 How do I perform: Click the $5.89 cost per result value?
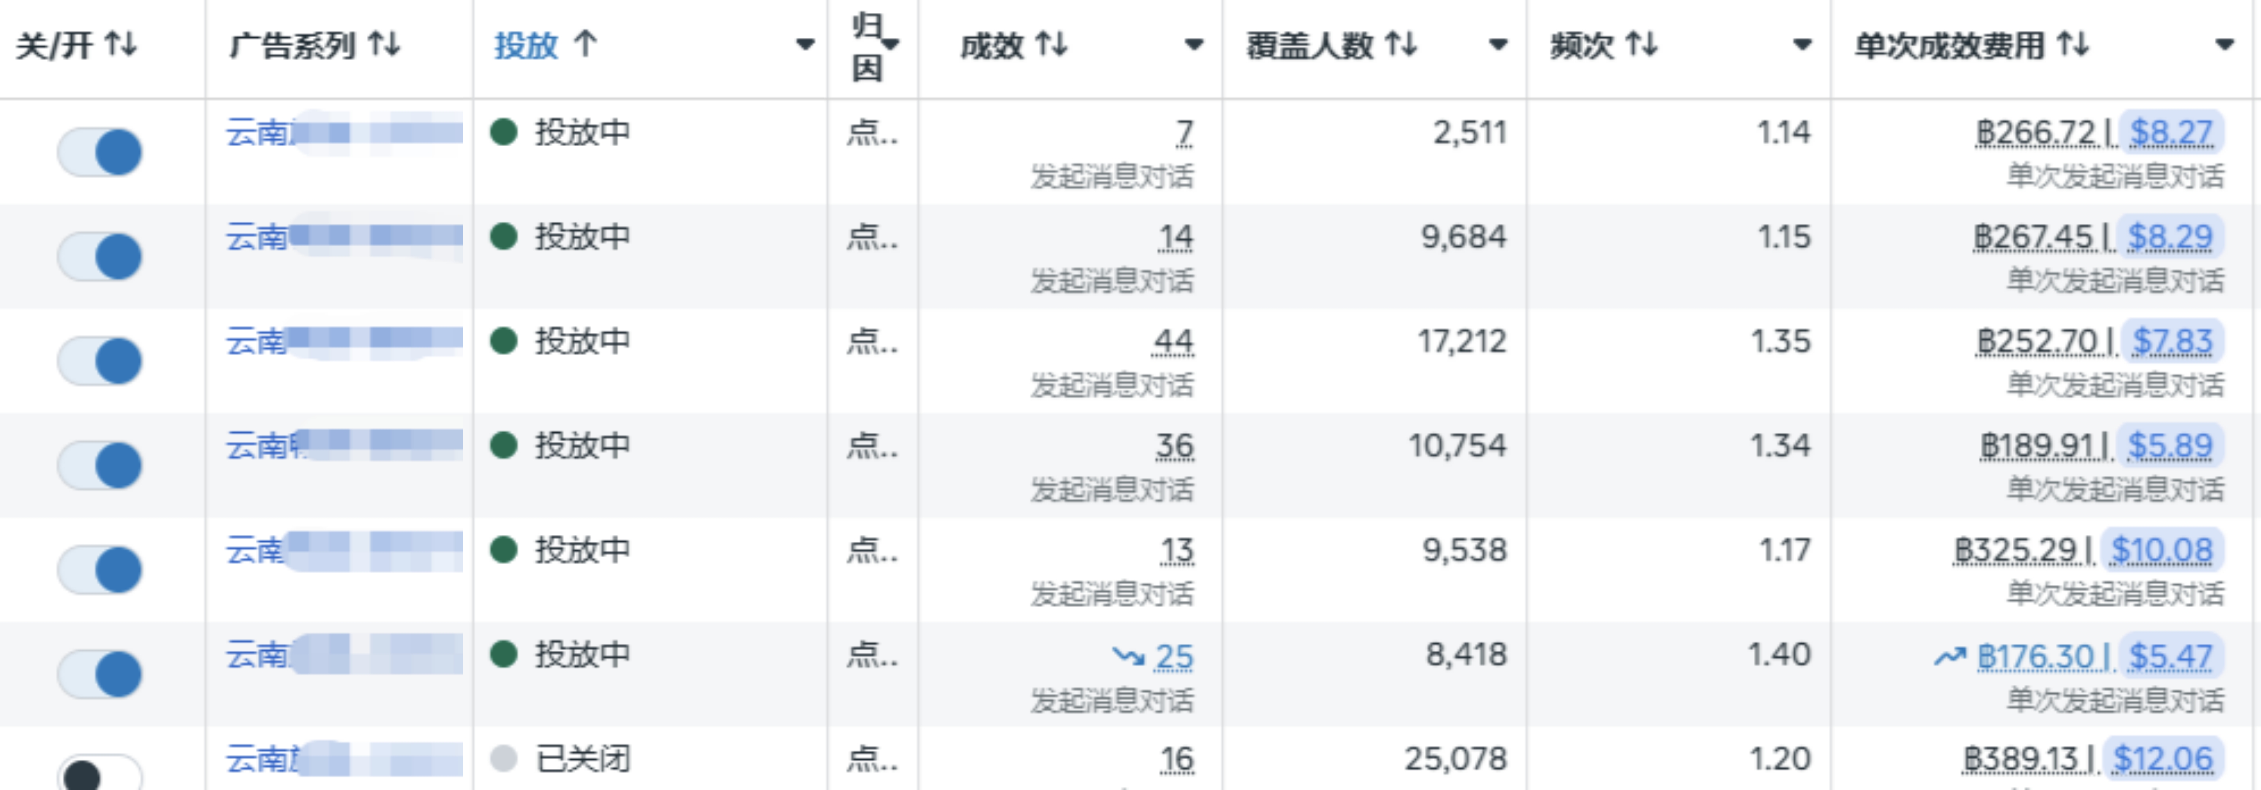[x=2170, y=445]
